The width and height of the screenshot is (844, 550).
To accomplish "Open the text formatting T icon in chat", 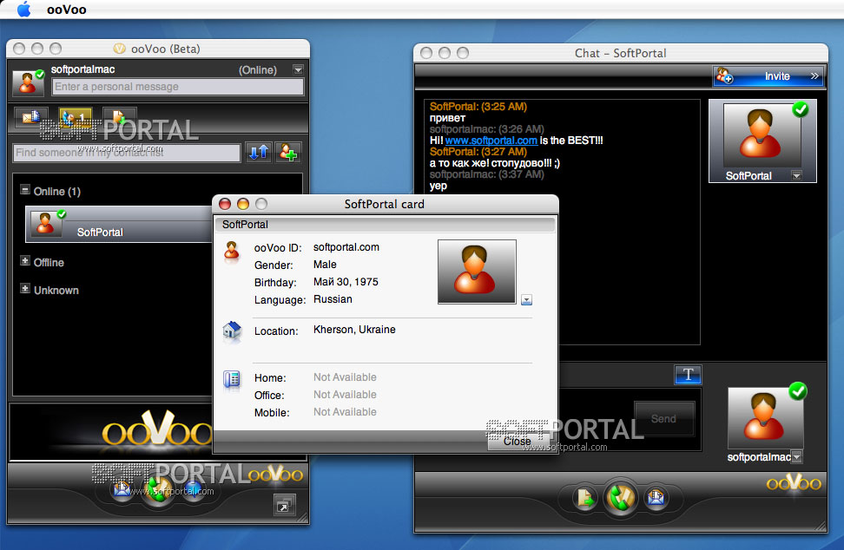I will tap(688, 374).
